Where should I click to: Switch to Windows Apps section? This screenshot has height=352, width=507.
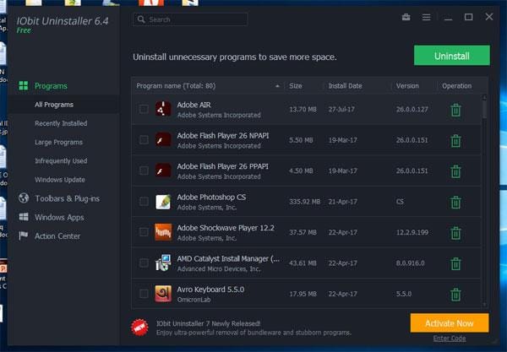pos(59,217)
